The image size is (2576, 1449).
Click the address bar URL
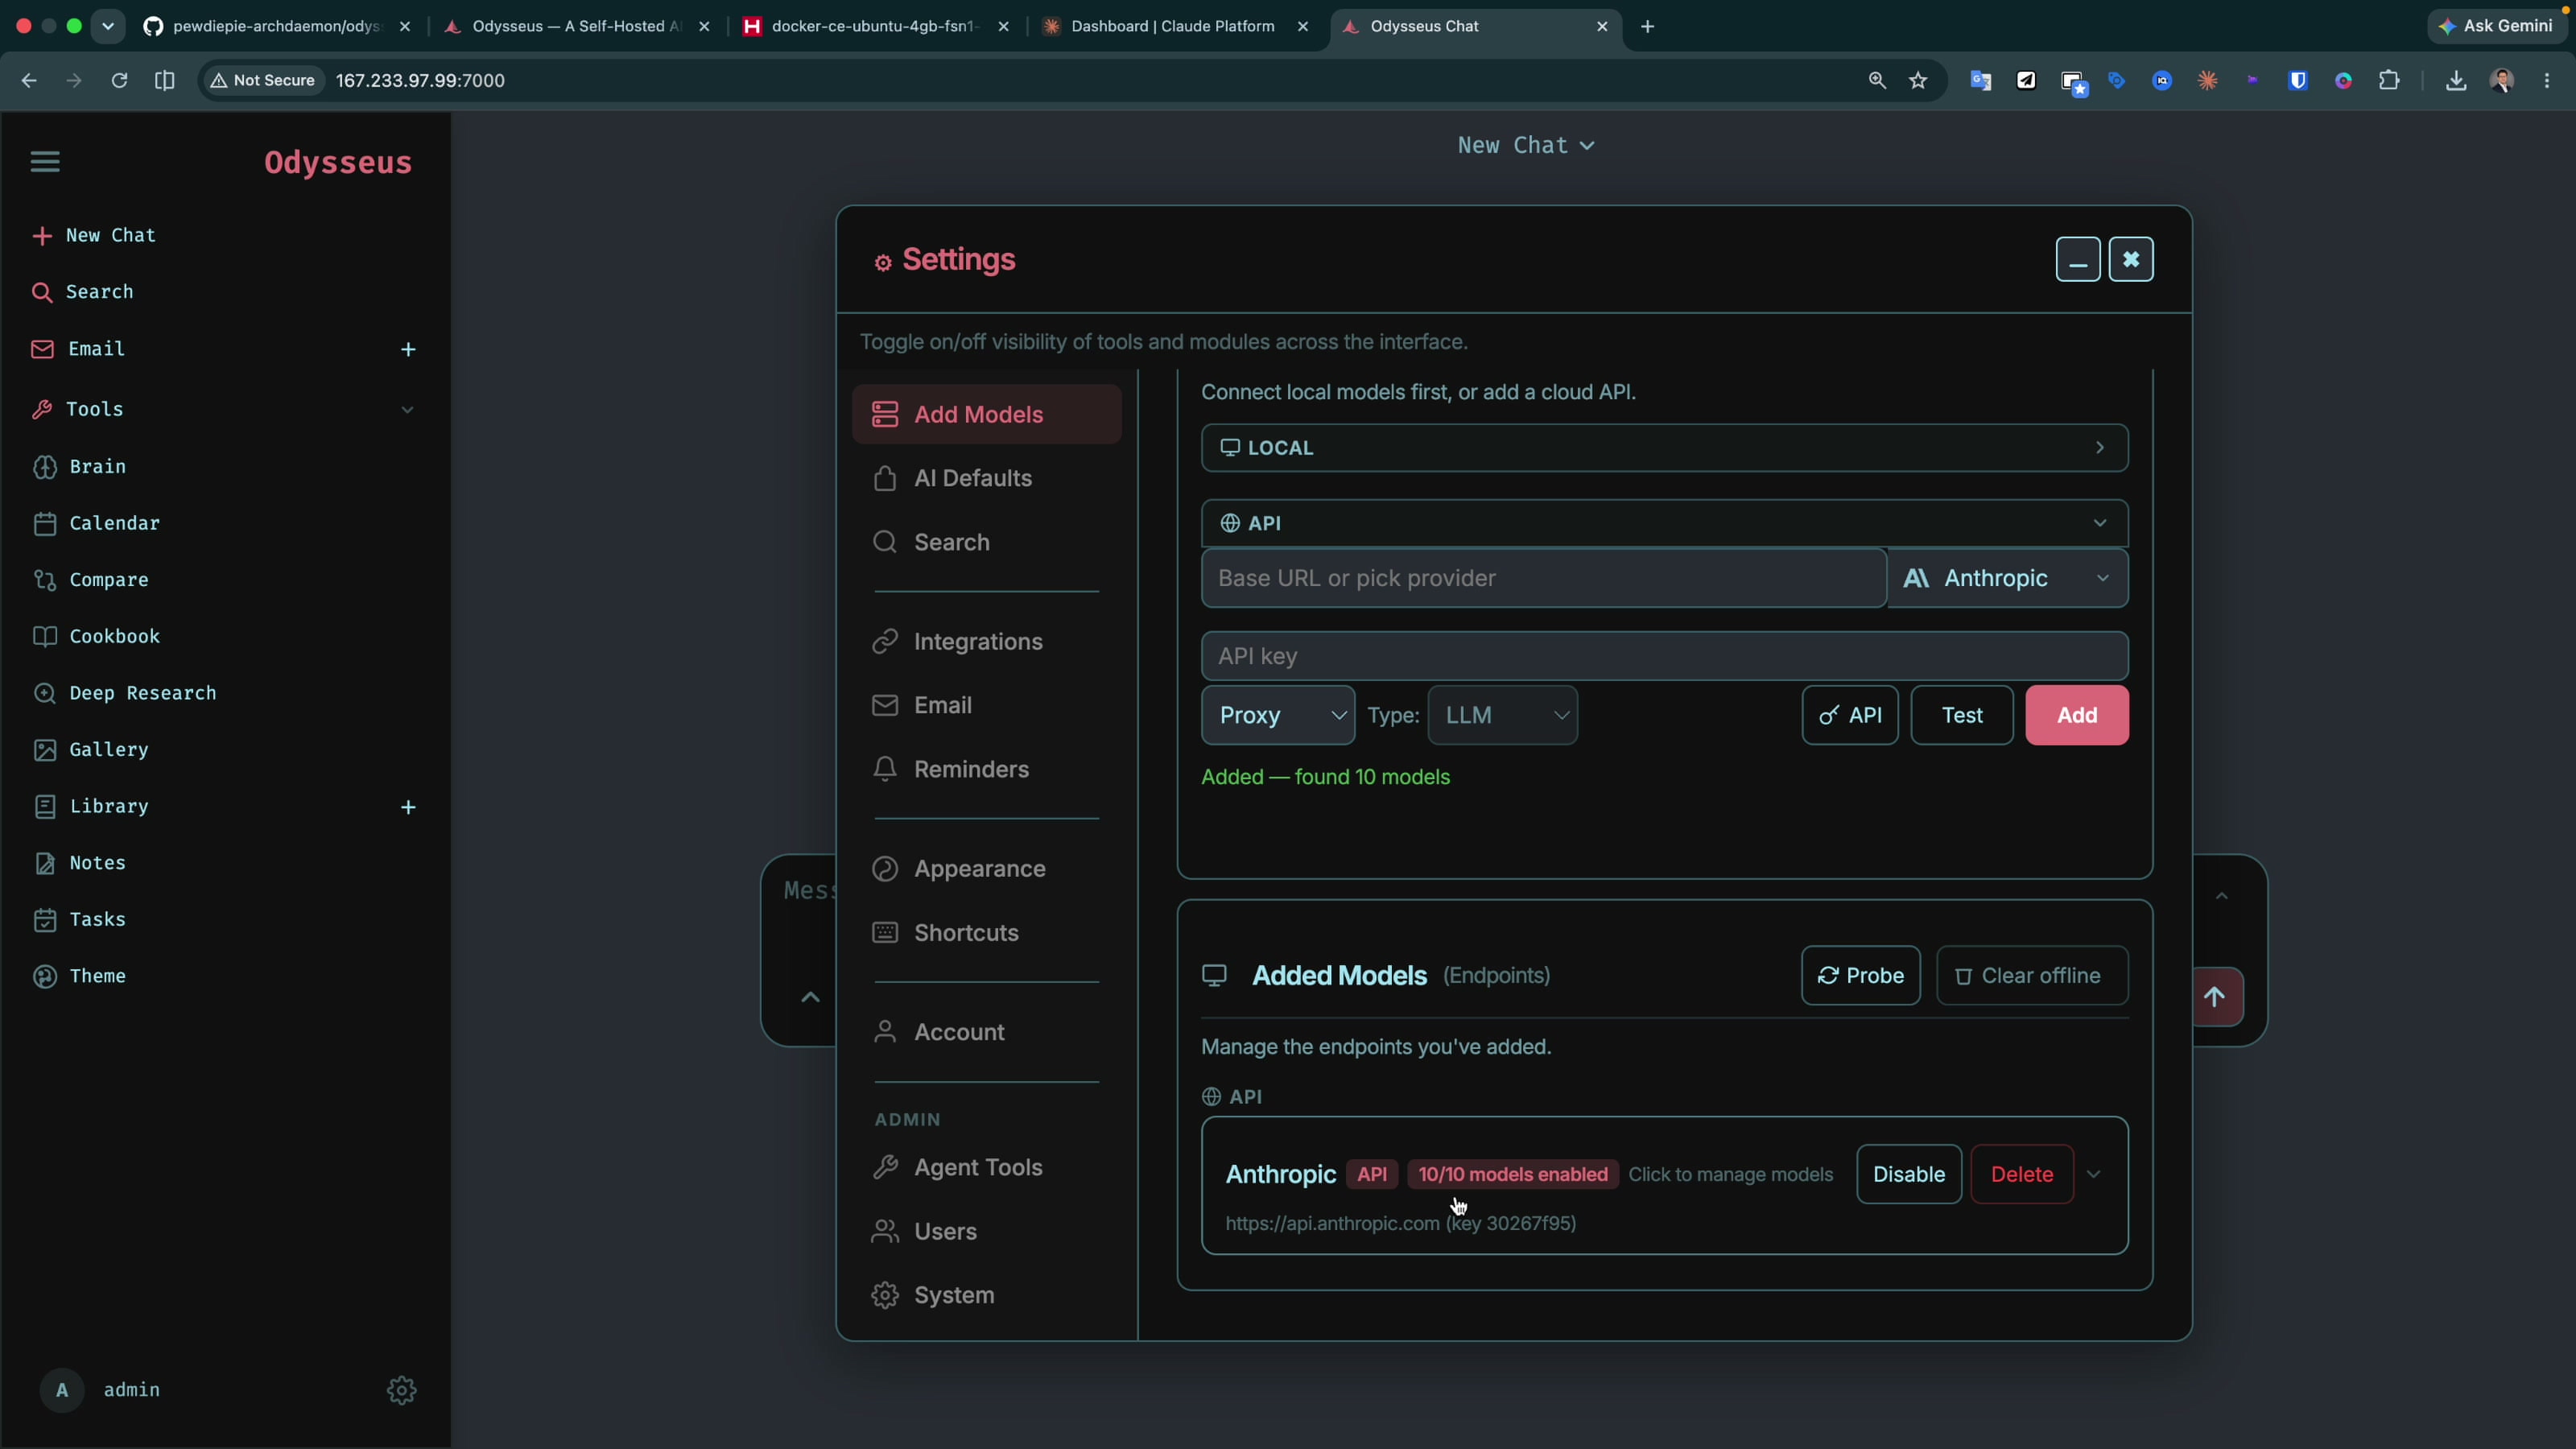pyautogui.click(x=420, y=80)
